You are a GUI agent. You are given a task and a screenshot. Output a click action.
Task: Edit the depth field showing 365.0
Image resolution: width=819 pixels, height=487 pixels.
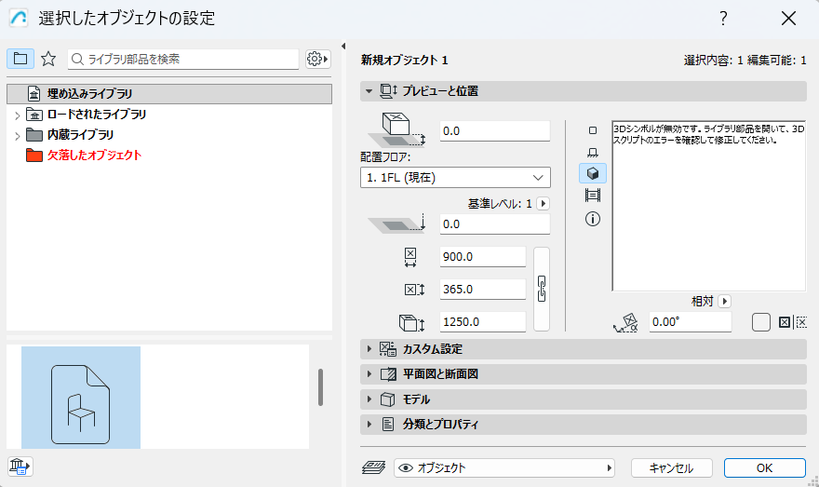click(x=483, y=289)
